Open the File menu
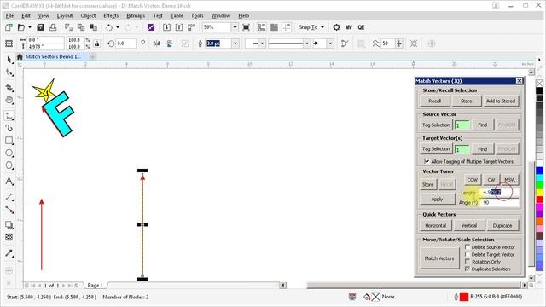Image resolution: width=546 pixels, height=307 pixels. (x=9, y=15)
